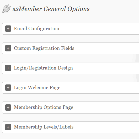Click empty bar area right of Login/Registration Design

(x=106, y=68)
